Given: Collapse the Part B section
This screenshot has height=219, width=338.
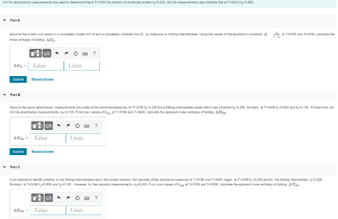Looking at the screenshot, I should tap(5, 95).
